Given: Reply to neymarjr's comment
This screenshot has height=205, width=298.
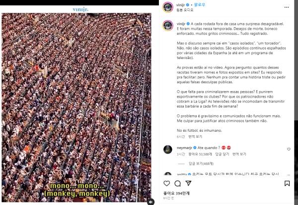Looking at the screenshot, I should pyautogui.click(x=222, y=154).
